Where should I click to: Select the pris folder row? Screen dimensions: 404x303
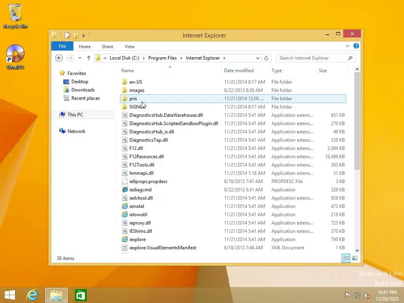(233, 98)
